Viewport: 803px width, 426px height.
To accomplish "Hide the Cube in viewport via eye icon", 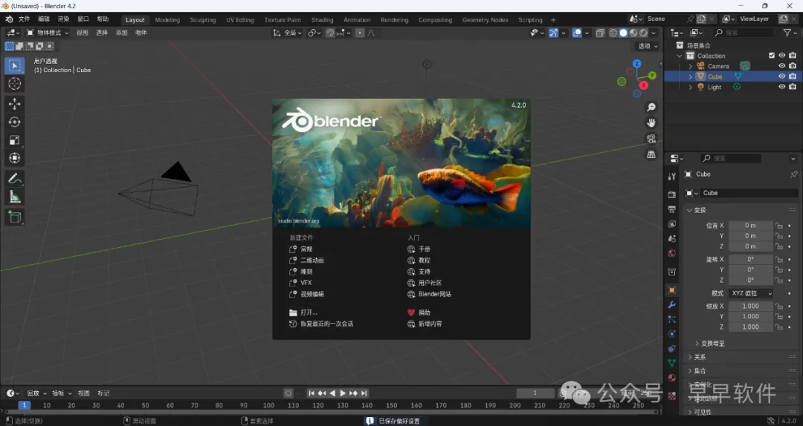I will pos(781,76).
